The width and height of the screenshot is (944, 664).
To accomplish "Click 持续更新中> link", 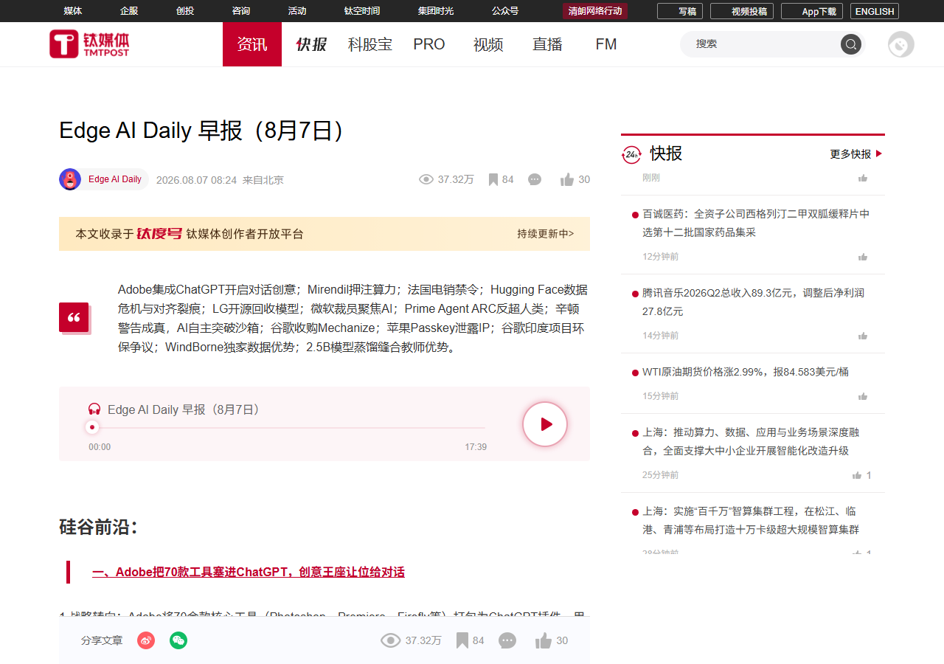I will (546, 234).
